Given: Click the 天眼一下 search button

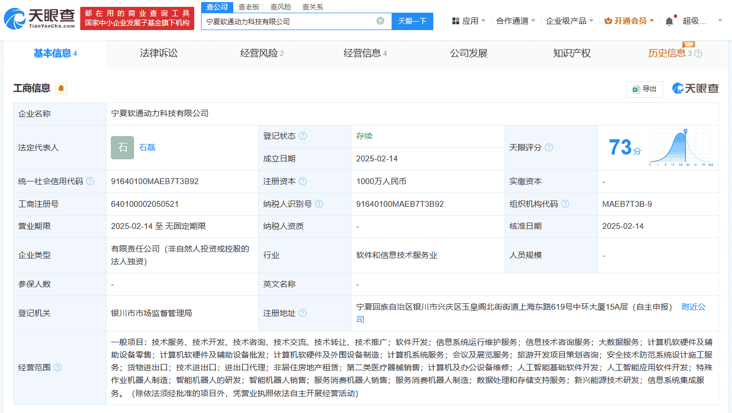Looking at the screenshot, I should 412,21.
